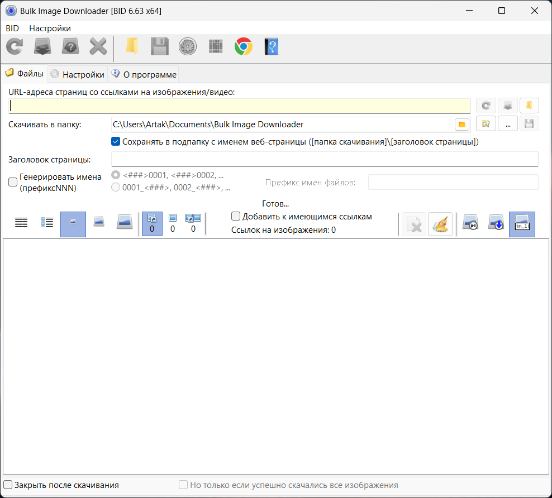Switch to plain list view icon
The height and width of the screenshot is (498, 552).
(x=21, y=222)
